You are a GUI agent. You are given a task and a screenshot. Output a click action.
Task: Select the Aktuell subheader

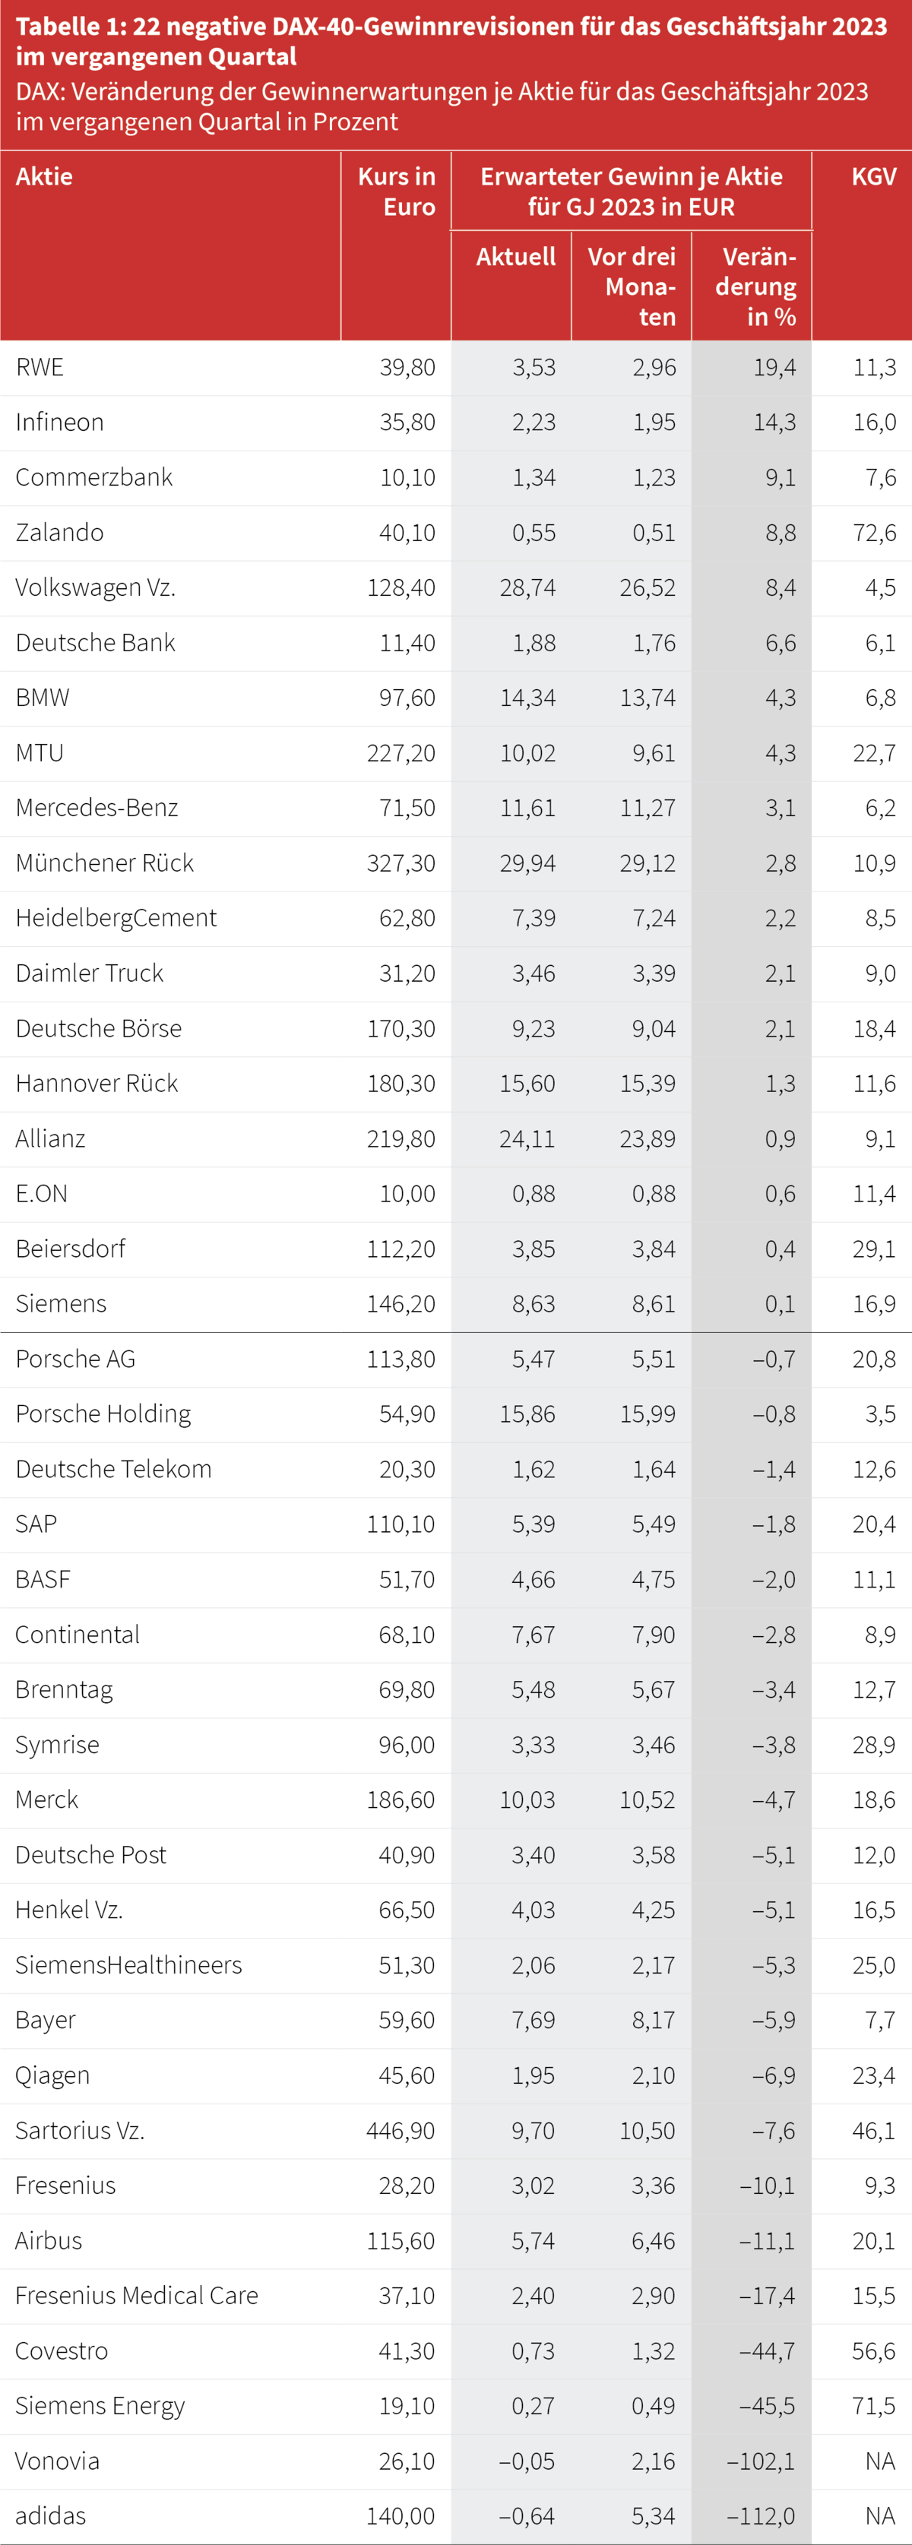[515, 257]
